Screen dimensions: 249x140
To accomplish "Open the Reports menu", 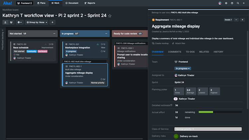I will (90, 3).
